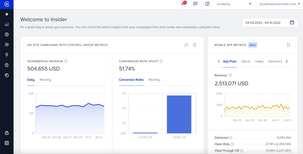Open the lock icon in the sidebar
303x154 pixels.
(7, 133)
